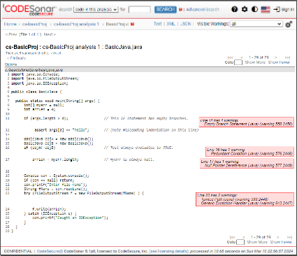The image size is (297, 256).
Task: Click top Show More link
Action: coord(255,62)
